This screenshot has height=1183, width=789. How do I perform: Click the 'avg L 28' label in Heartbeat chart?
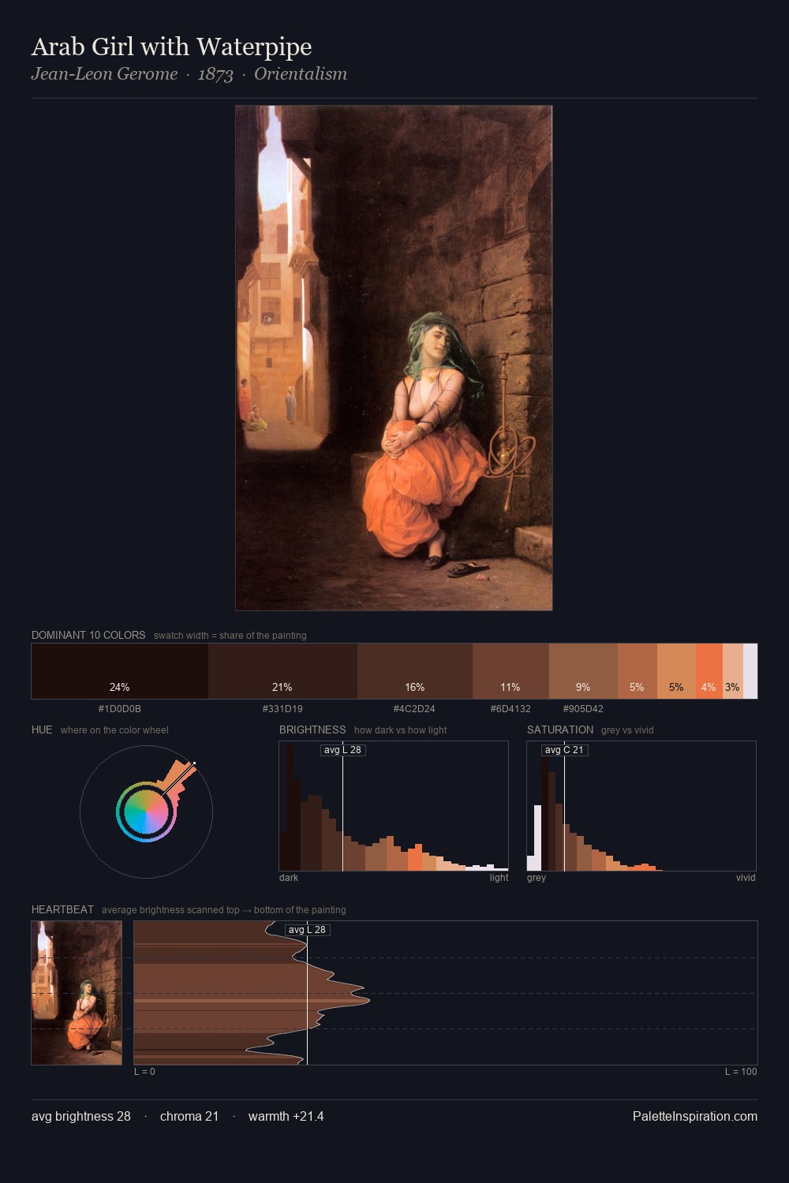308,930
